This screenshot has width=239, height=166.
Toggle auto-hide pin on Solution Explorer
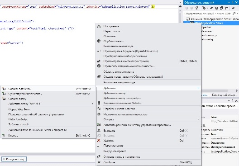click(233, 2)
